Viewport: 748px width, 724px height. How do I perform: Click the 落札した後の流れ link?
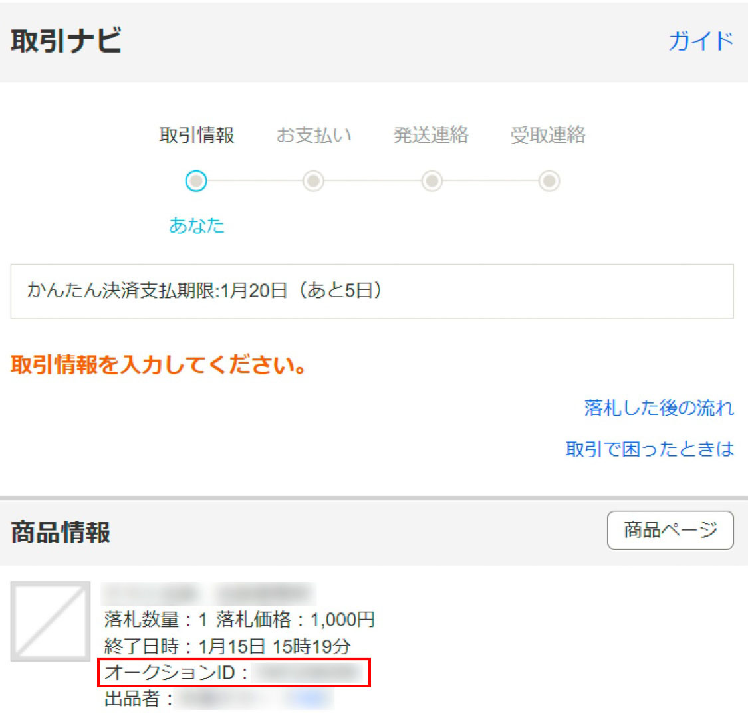click(x=659, y=408)
